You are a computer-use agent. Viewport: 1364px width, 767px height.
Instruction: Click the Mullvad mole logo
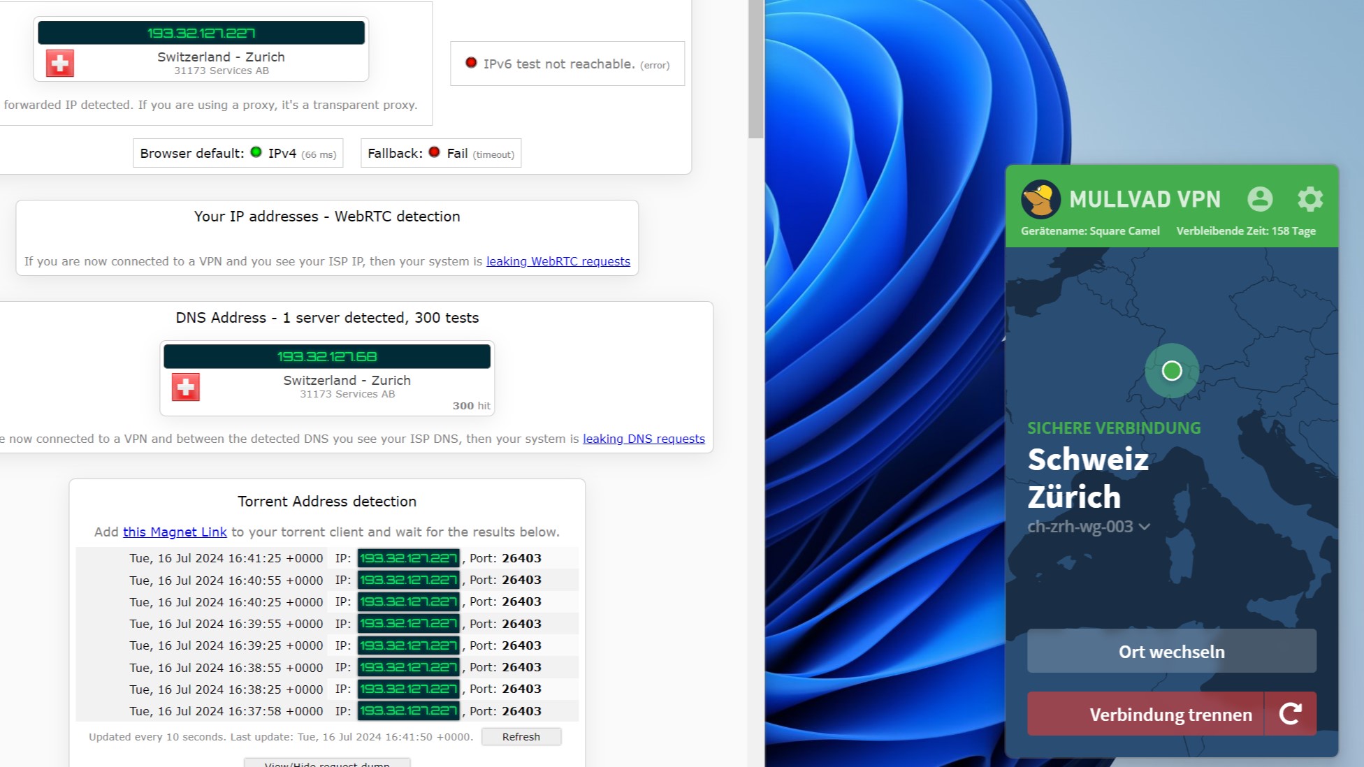[1040, 199]
